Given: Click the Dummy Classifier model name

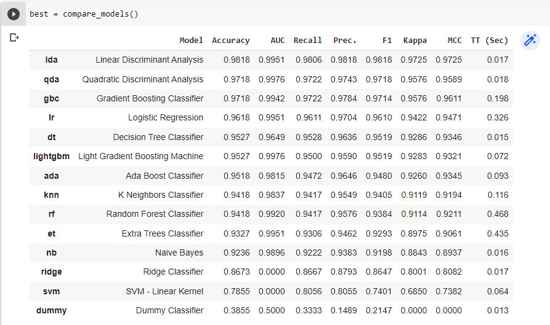Looking at the screenshot, I should pos(169,310).
